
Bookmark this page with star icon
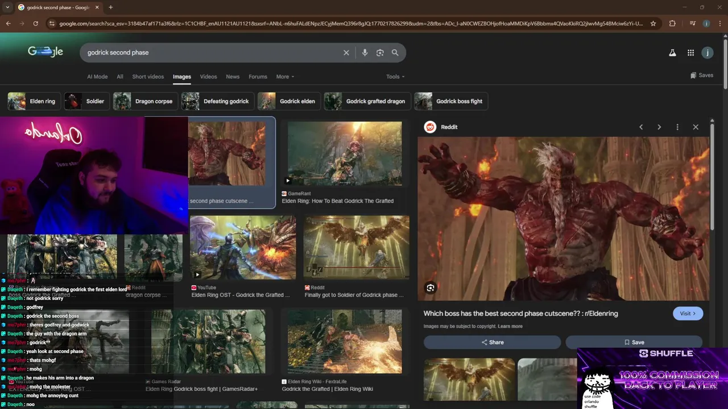click(x=653, y=23)
